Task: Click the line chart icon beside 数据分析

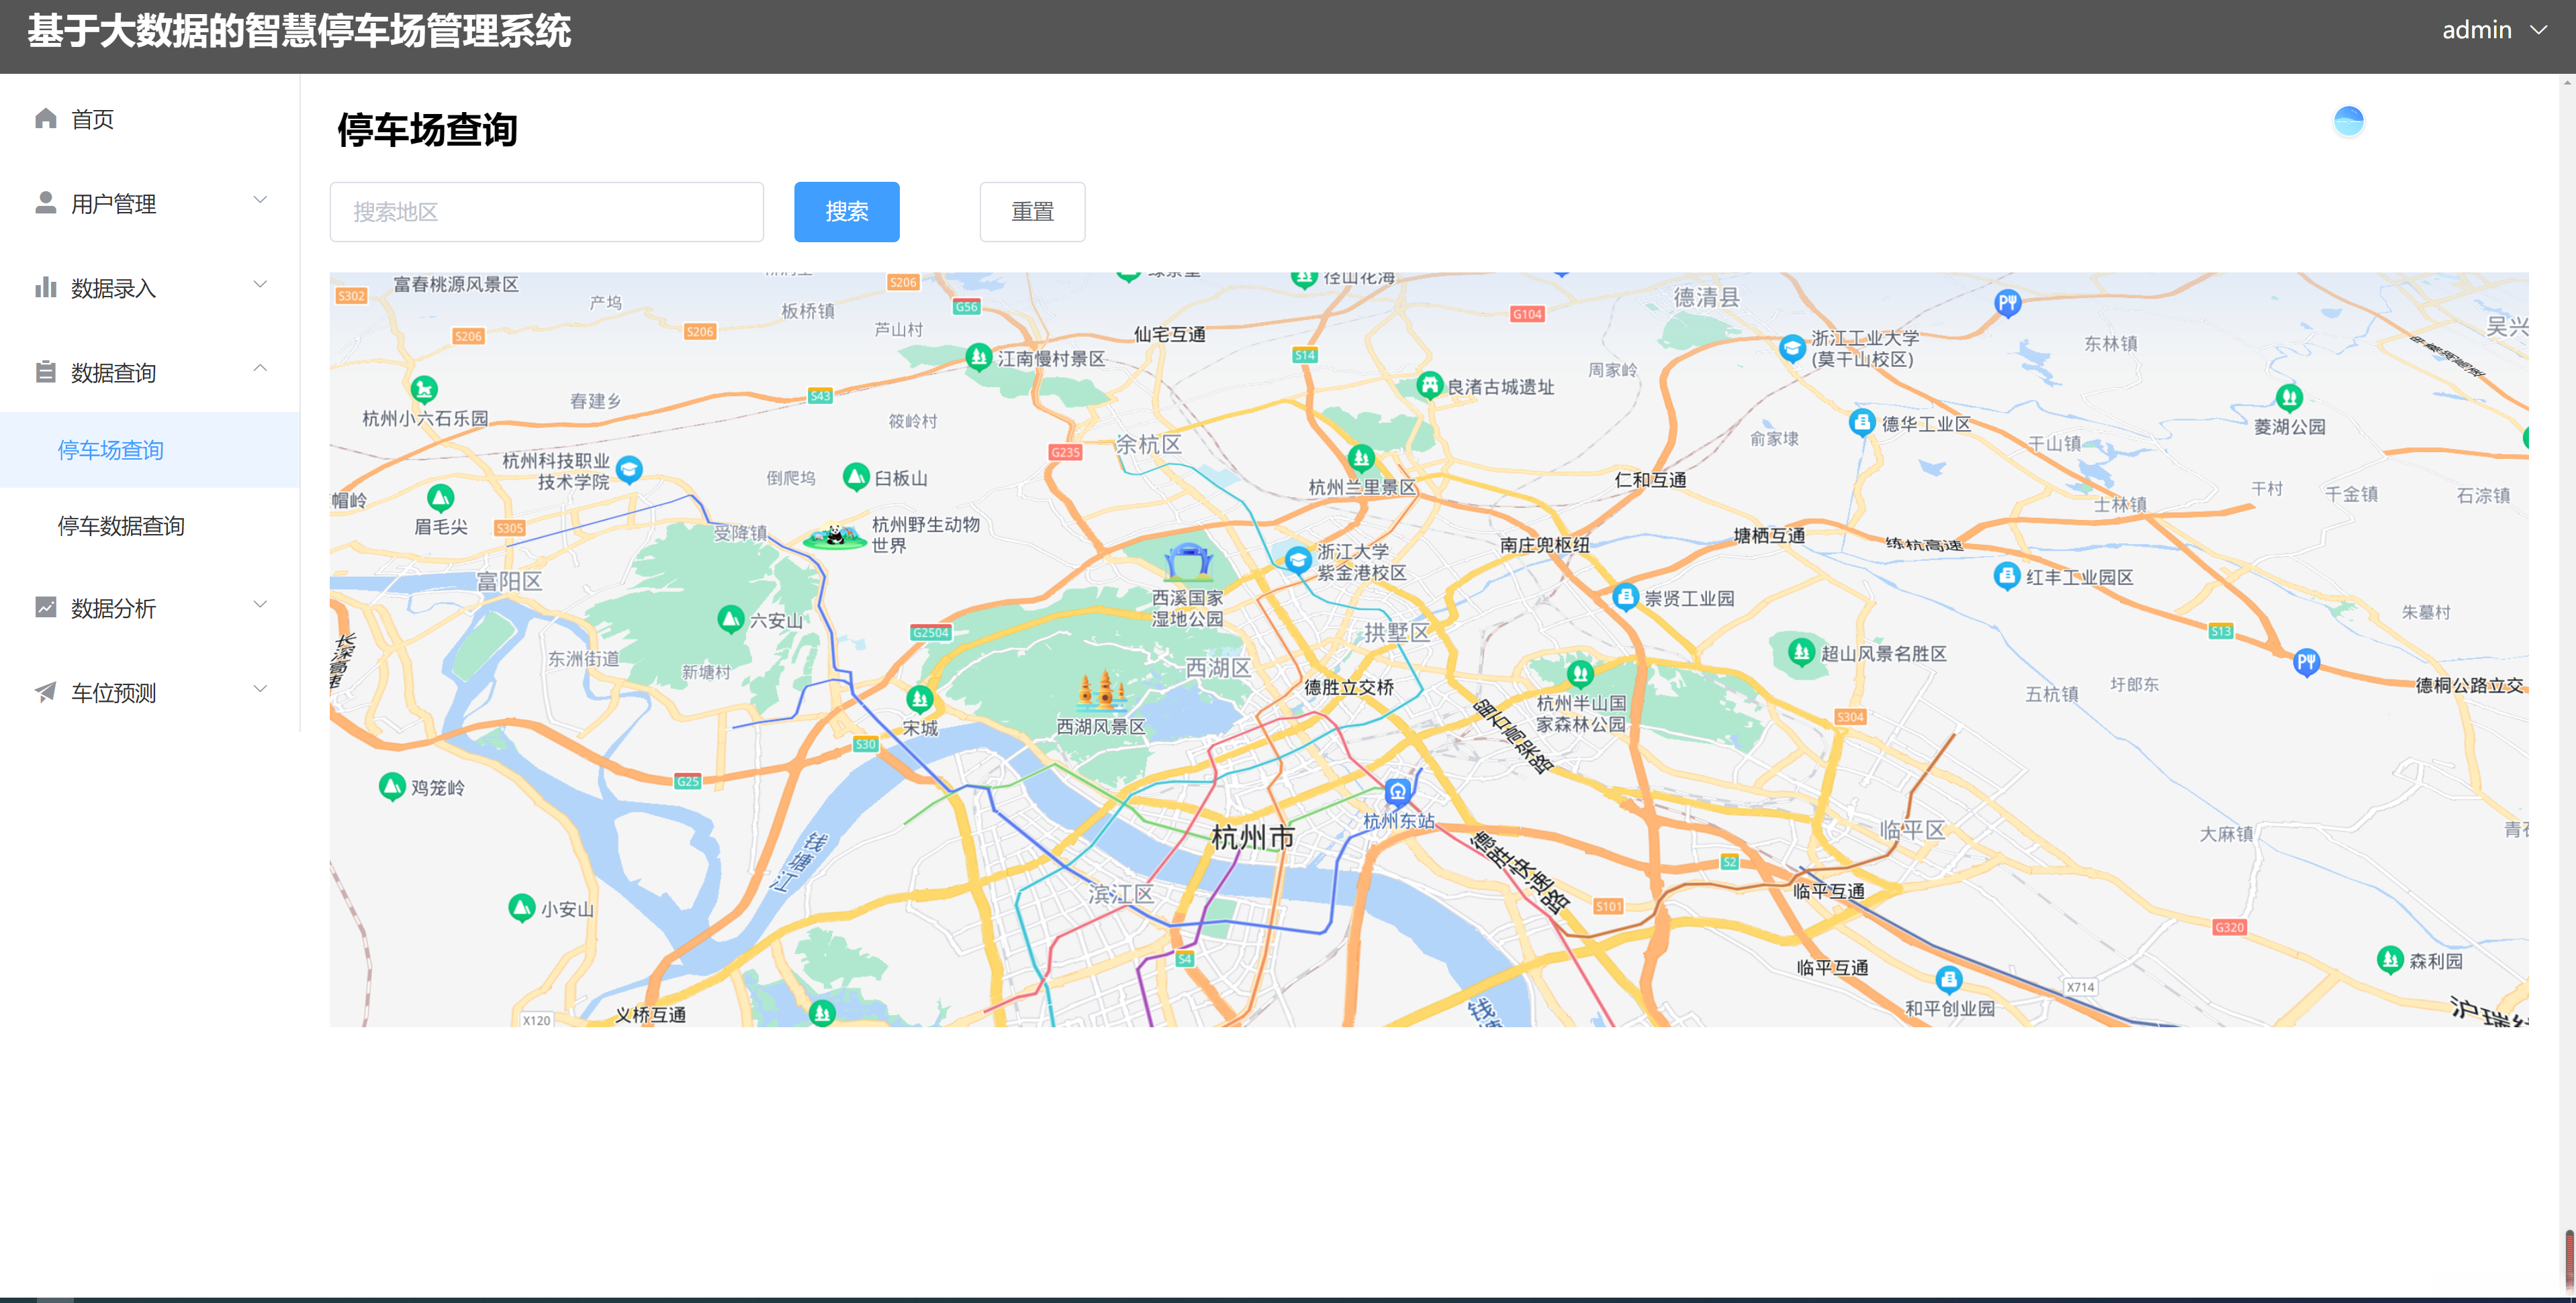Action: [45, 607]
